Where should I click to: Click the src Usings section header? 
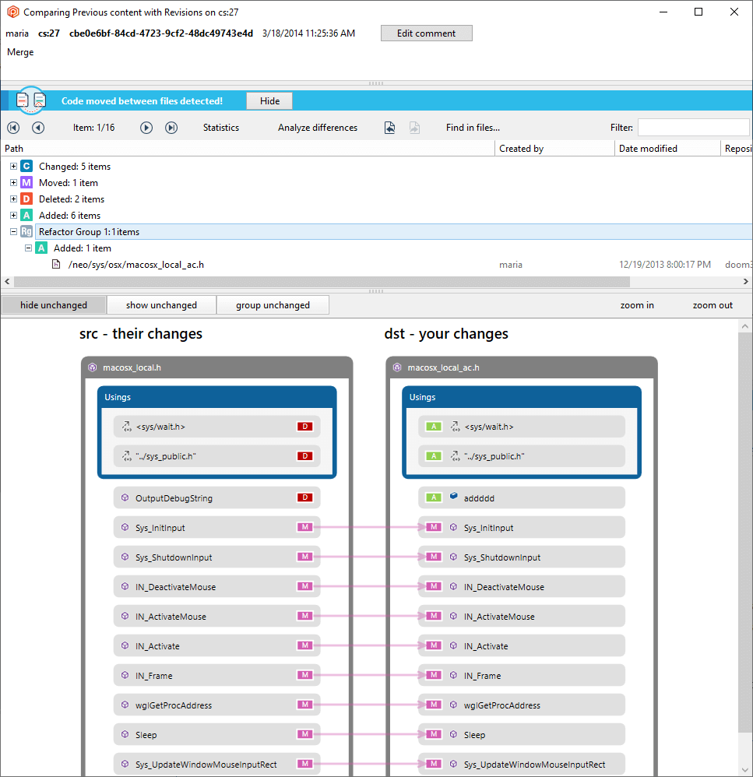click(217, 397)
